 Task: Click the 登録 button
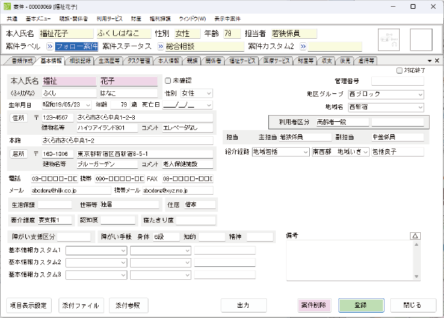[x=361, y=306]
